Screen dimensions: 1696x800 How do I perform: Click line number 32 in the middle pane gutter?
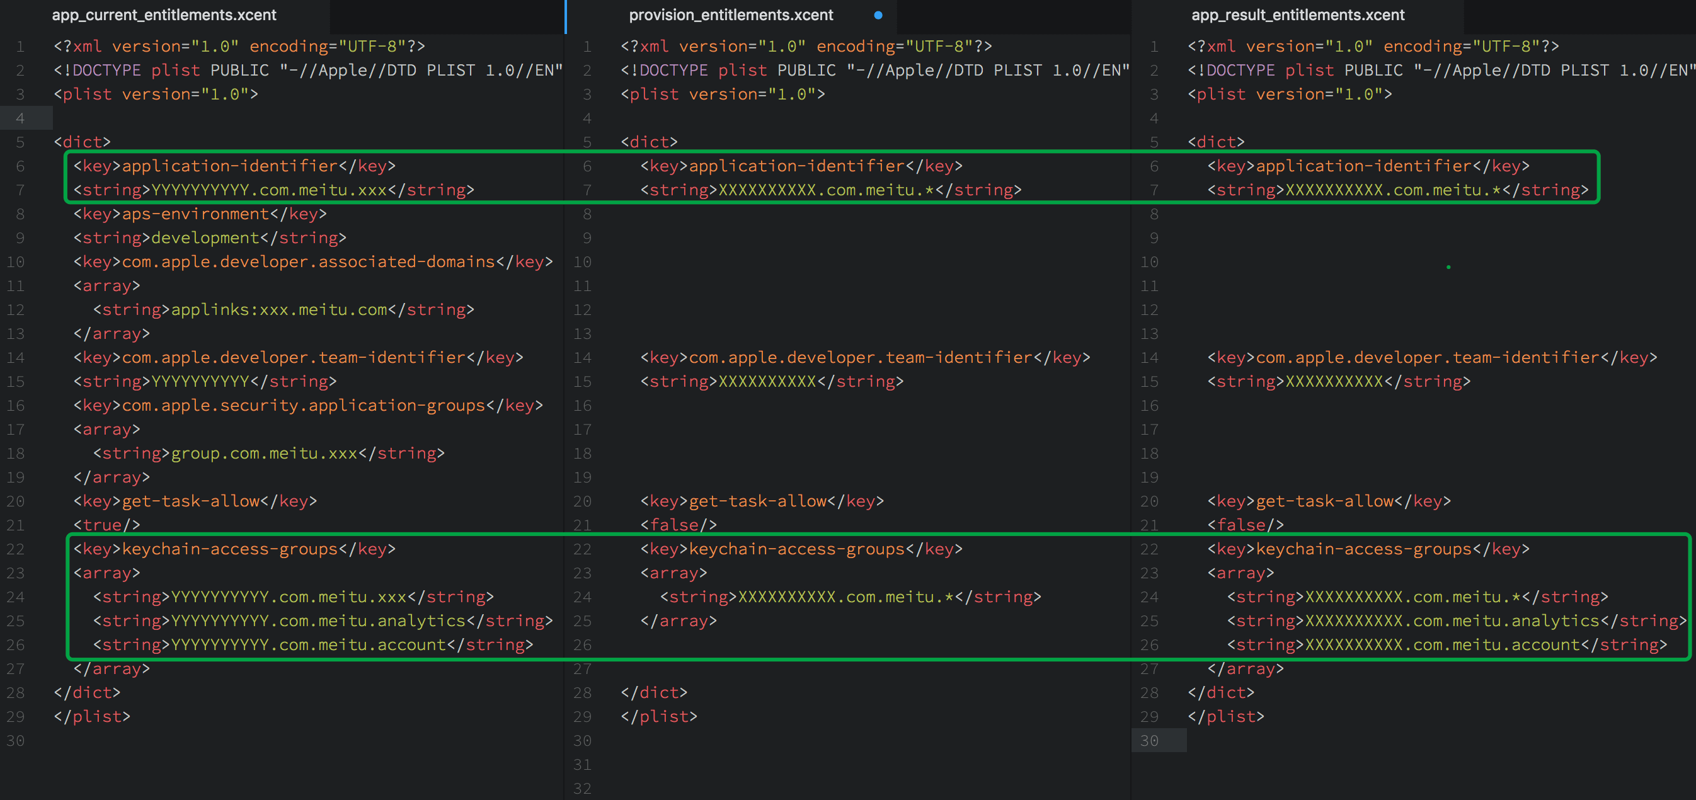(582, 789)
